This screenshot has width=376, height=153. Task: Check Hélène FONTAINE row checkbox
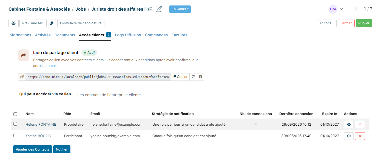coord(15,124)
